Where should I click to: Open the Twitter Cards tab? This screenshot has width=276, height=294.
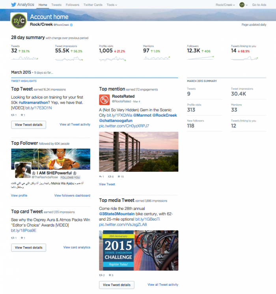tap(93, 5)
